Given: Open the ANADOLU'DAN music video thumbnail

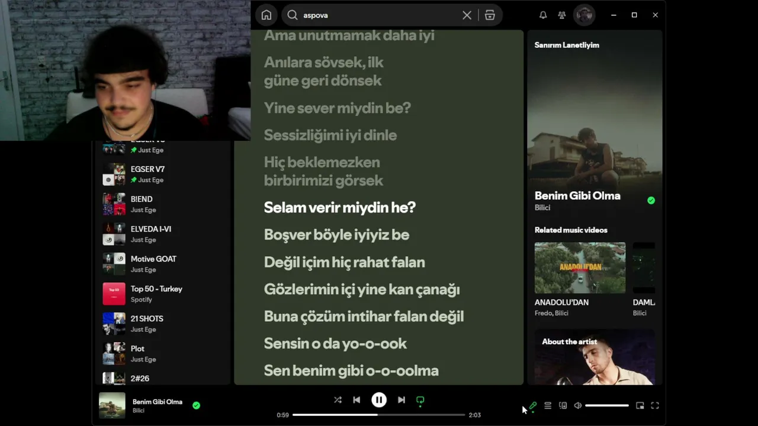Looking at the screenshot, I should point(580,267).
